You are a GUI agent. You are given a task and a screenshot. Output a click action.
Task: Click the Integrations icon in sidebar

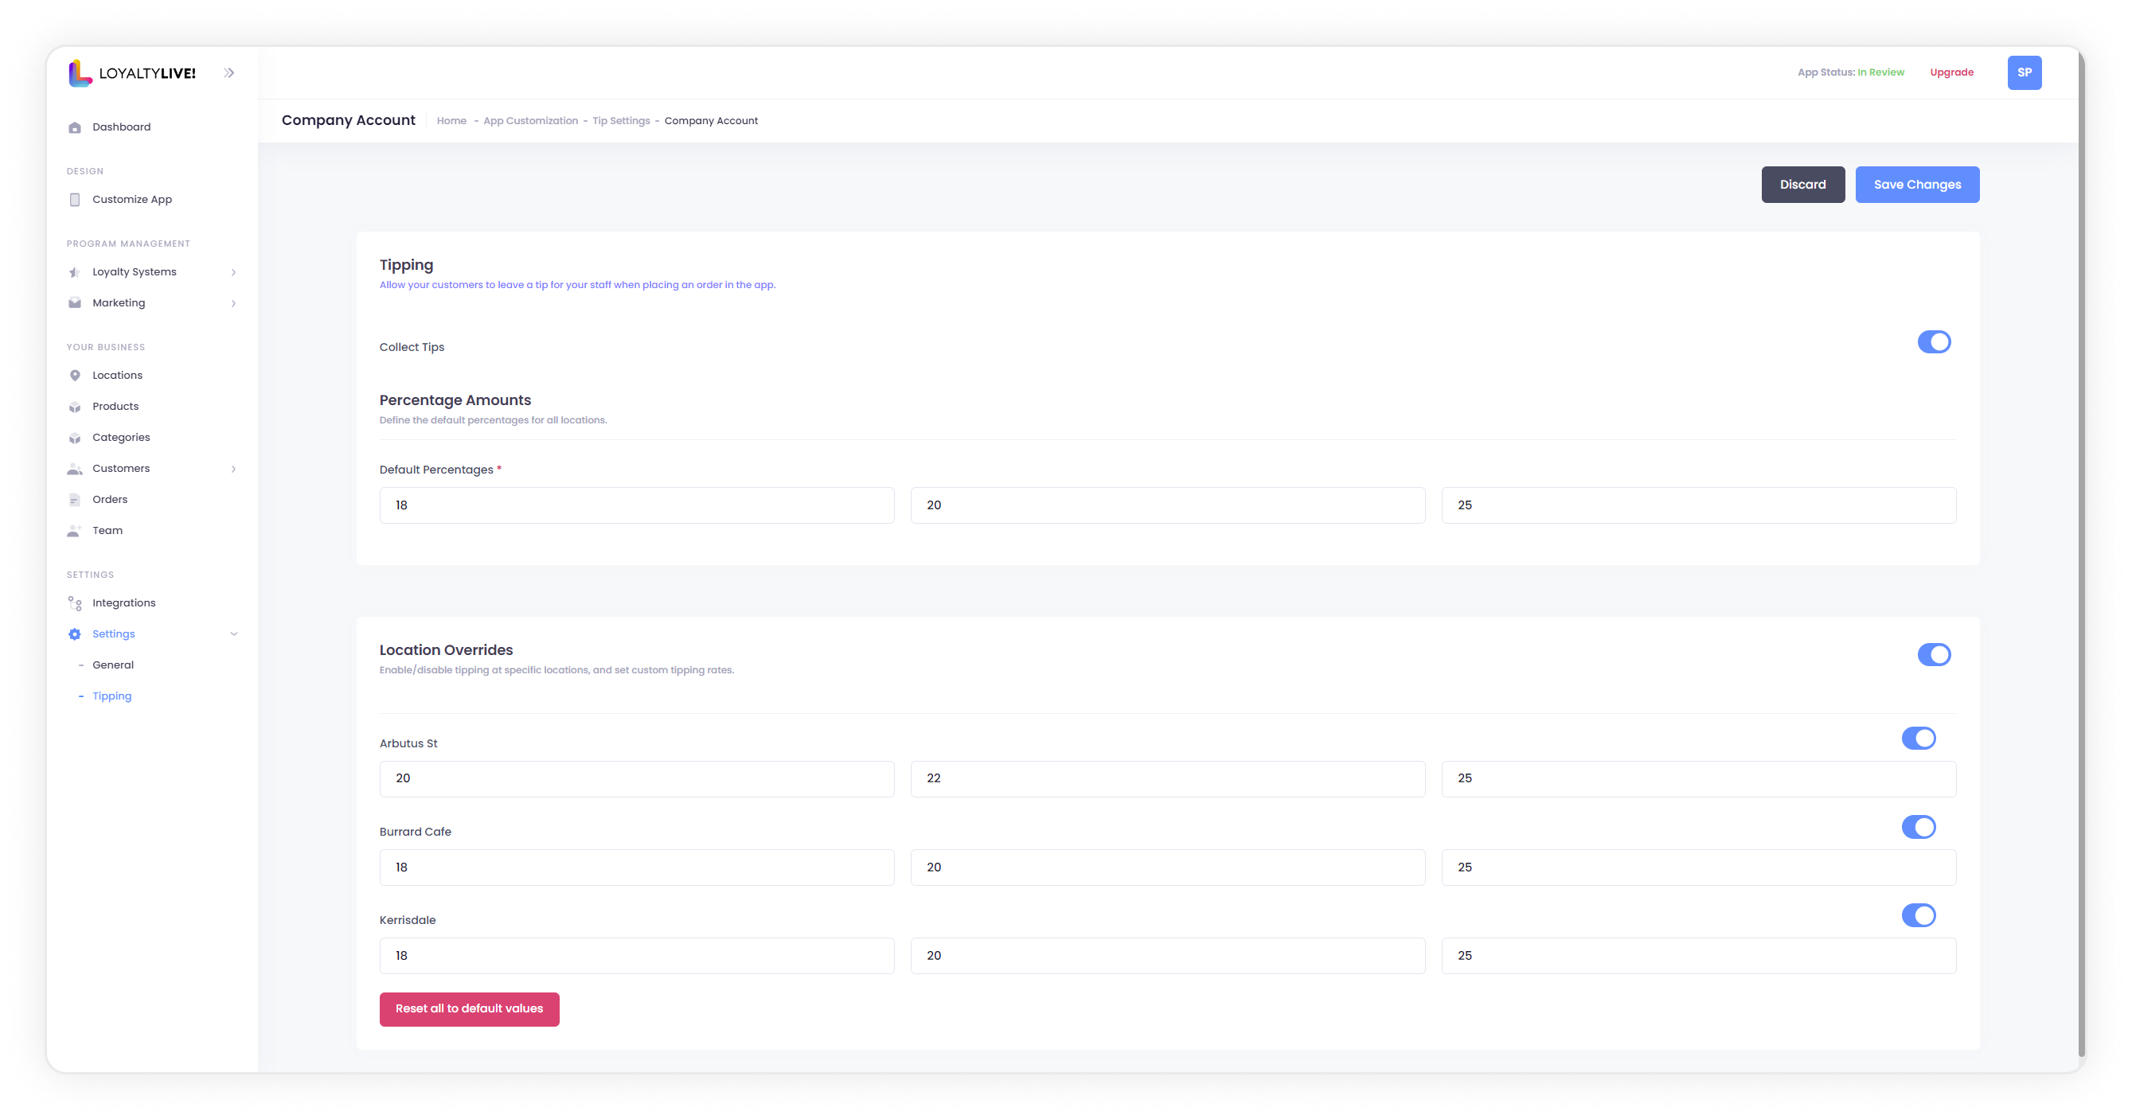coord(75,603)
